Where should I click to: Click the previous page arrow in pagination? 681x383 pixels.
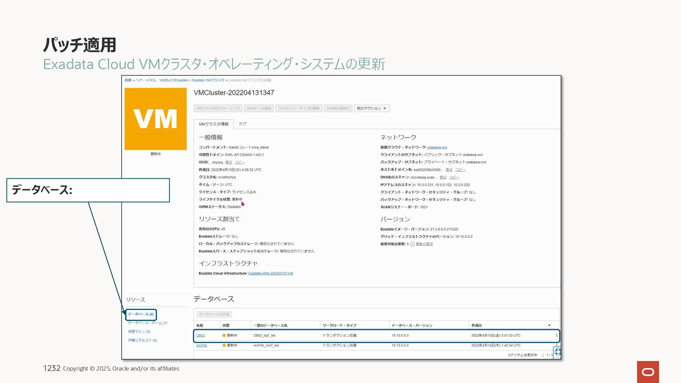(x=543, y=355)
